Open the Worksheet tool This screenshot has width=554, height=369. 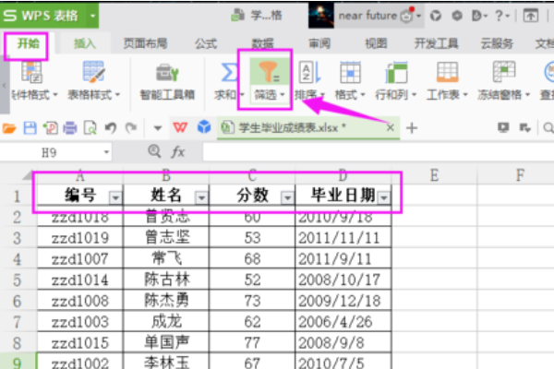447,72
